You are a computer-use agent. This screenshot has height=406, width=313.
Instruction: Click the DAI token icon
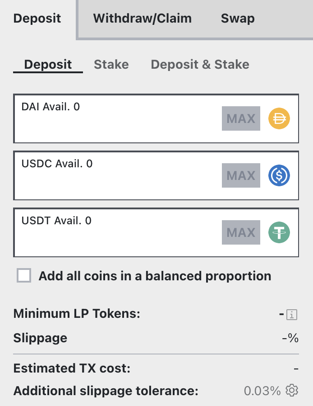coord(279,119)
